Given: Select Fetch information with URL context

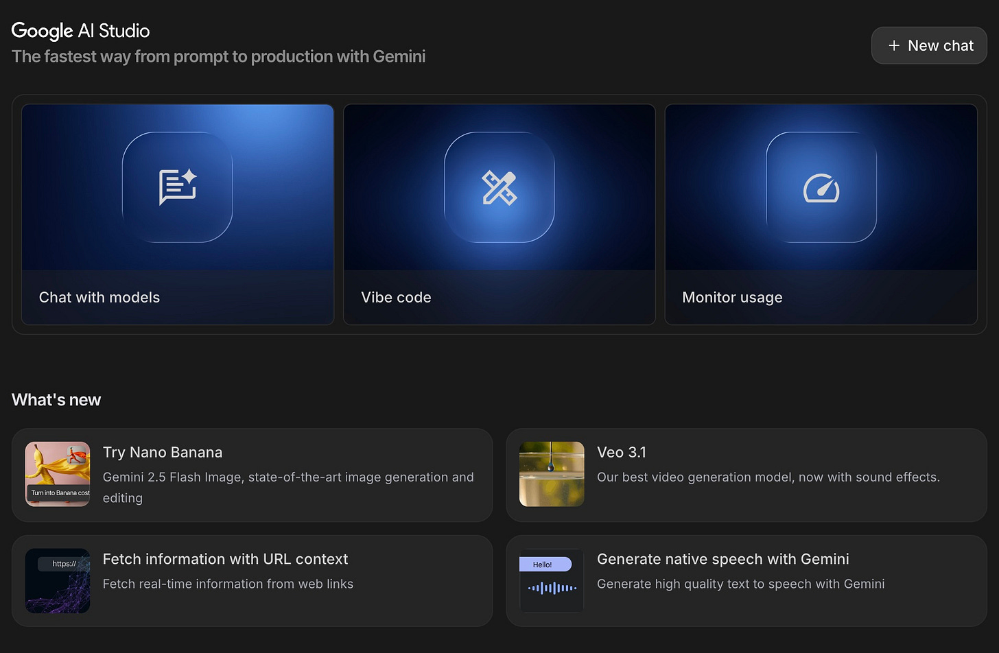Looking at the screenshot, I should tap(225, 559).
